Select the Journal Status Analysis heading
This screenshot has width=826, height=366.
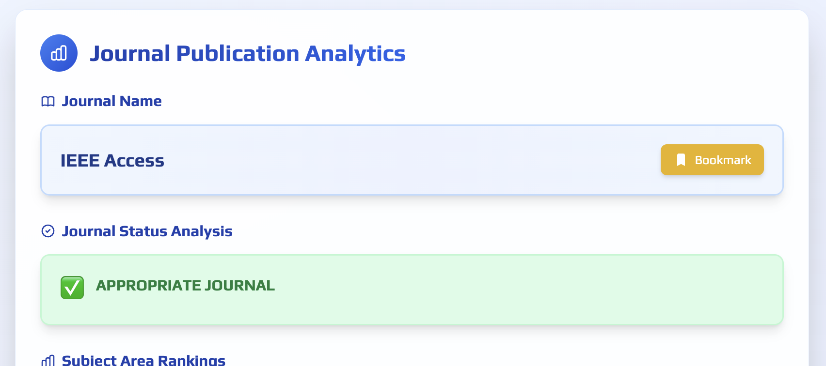pyautogui.click(x=147, y=231)
